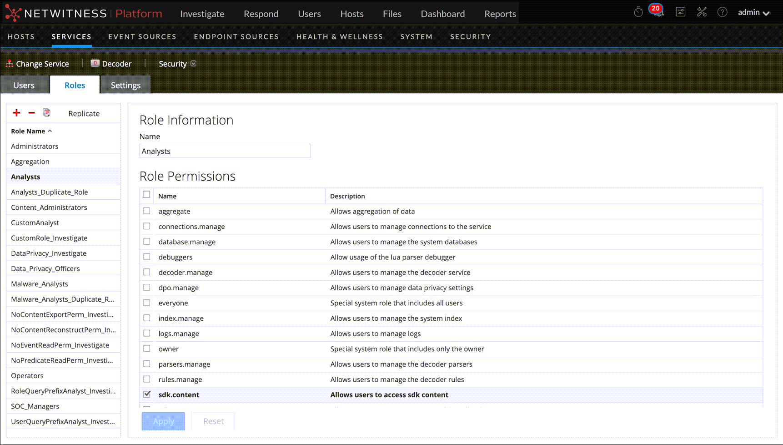
Task: Open the Security dropdown menu
Action: coord(177,64)
